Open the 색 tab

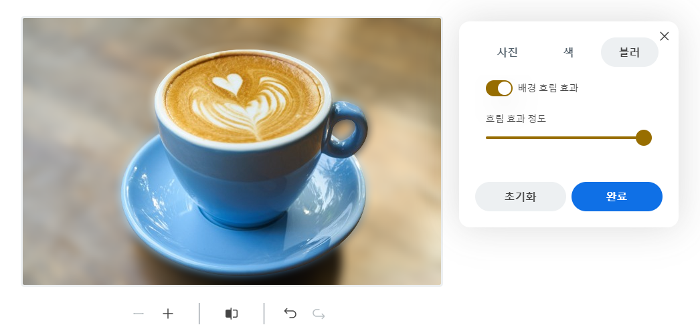[x=568, y=52]
